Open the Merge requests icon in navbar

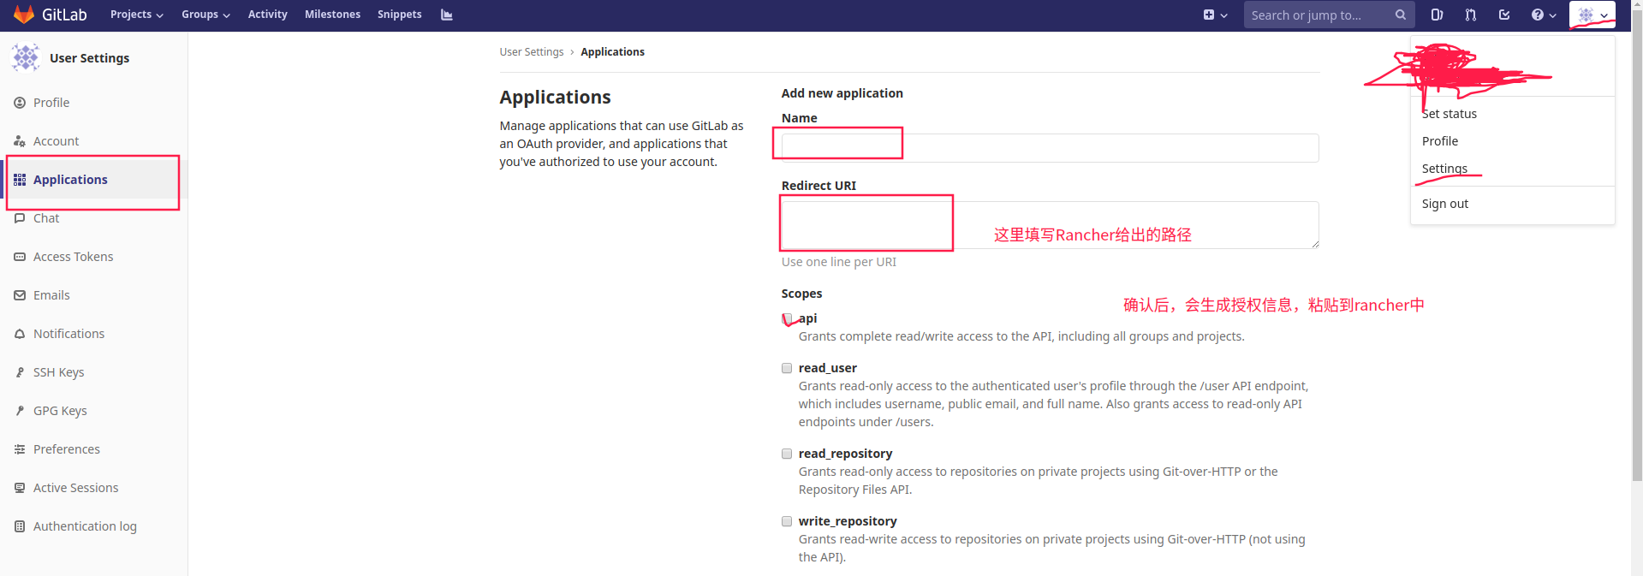[x=1471, y=15]
